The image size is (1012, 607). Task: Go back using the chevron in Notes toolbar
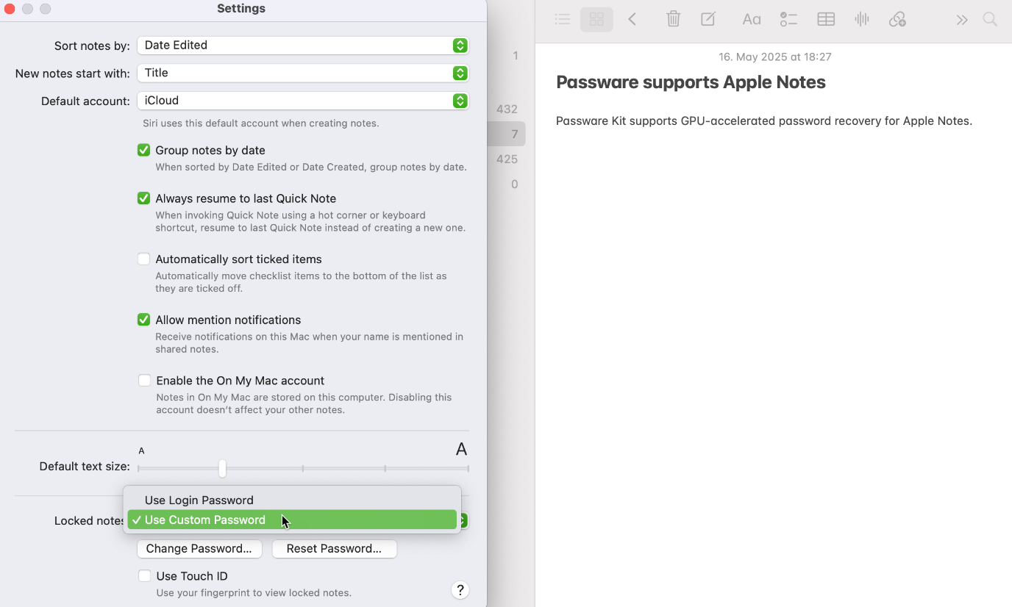tap(632, 20)
